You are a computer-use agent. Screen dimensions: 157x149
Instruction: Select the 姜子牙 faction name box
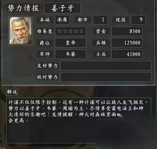coord(62,8)
